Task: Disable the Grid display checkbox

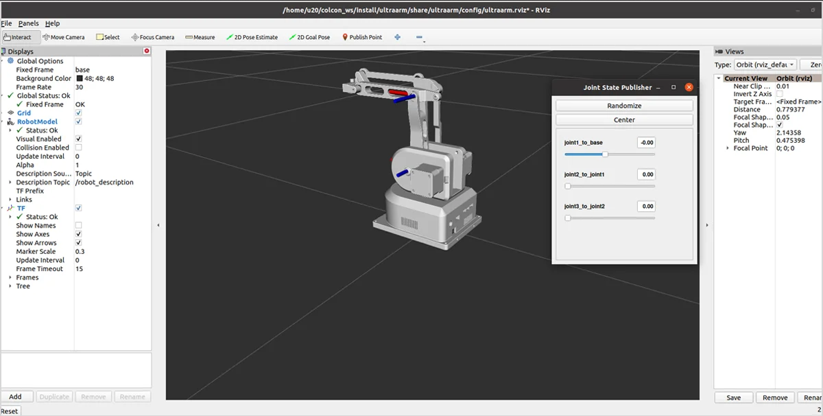Action: [78, 113]
